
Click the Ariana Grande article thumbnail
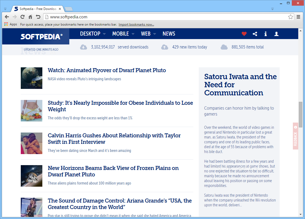[32, 207]
